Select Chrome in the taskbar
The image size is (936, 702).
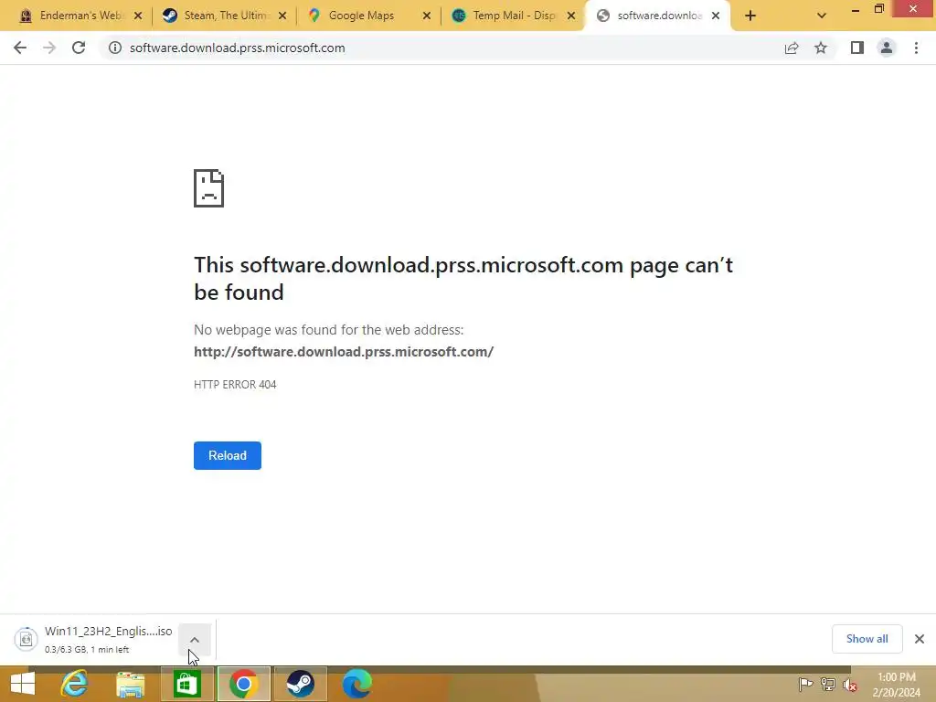click(x=243, y=684)
